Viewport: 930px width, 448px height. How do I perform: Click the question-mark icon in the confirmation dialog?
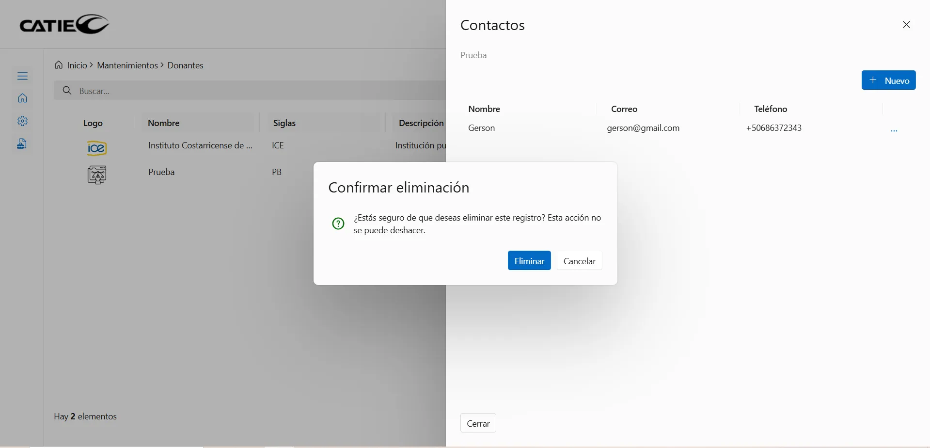tap(338, 224)
